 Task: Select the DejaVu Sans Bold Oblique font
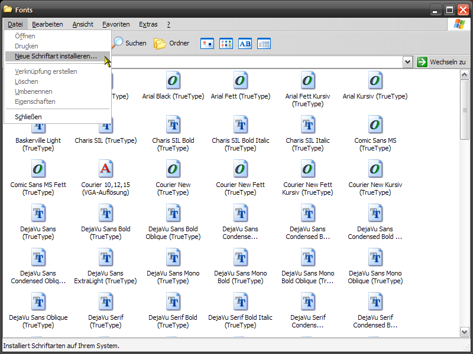click(x=173, y=213)
